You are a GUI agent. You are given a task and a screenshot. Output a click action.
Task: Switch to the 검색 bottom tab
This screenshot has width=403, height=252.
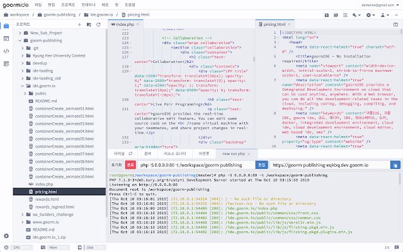pyautogui.click(x=147, y=154)
